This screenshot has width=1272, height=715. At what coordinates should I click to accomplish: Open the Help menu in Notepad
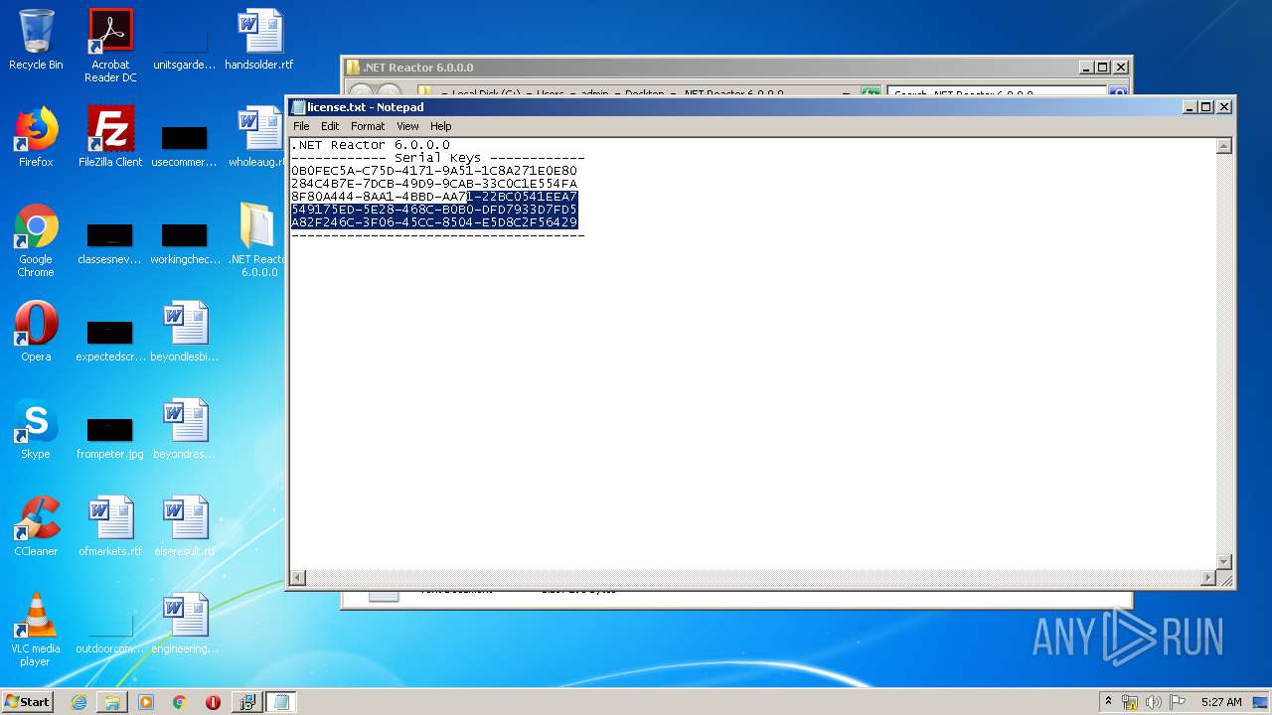440,126
